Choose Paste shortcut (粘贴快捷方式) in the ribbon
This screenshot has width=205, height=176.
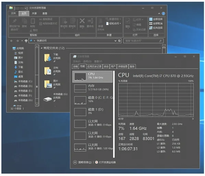point(48,24)
